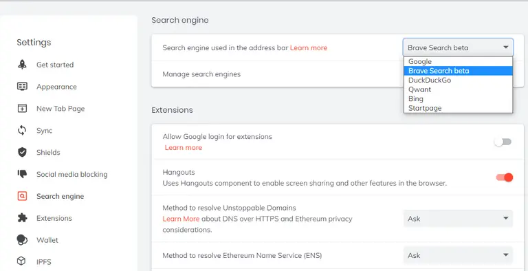Click the rocket icon beside Get started
Screen dimensions: 528x271
click(22, 65)
